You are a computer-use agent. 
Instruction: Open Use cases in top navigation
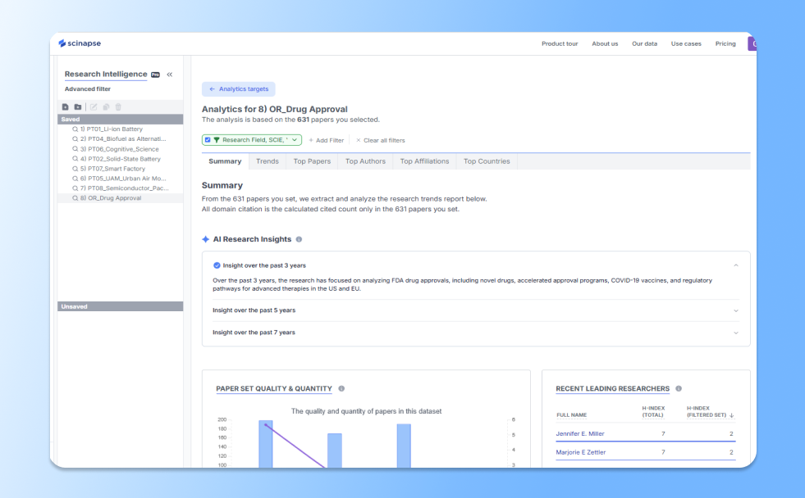pos(686,44)
